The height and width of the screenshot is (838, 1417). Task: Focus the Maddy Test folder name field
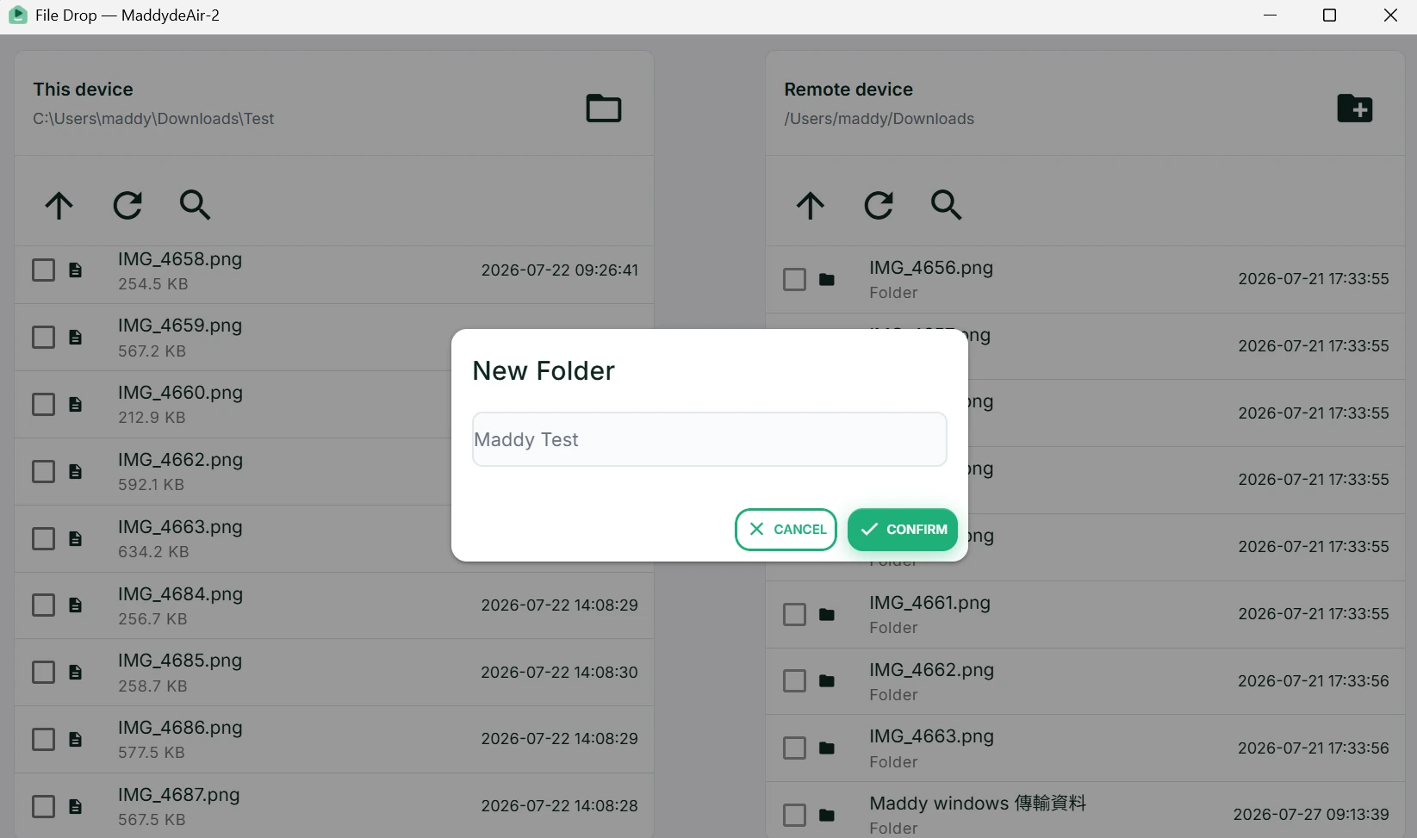click(x=710, y=439)
